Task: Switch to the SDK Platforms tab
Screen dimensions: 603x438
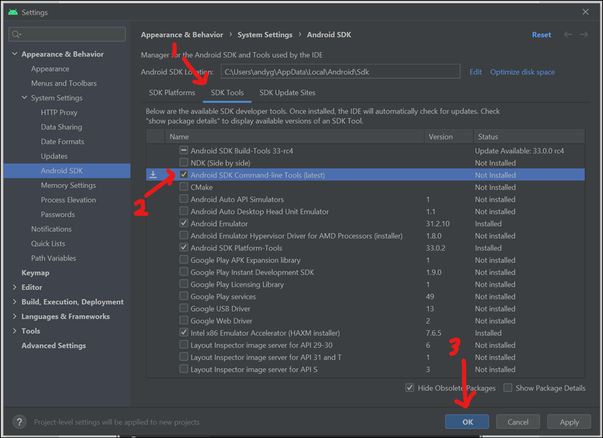Action: (172, 92)
